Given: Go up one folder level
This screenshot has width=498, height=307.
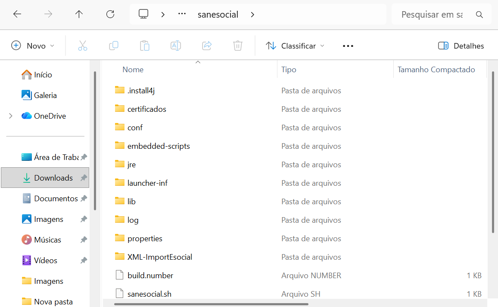Looking at the screenshot, I should (x=79, y=14).
